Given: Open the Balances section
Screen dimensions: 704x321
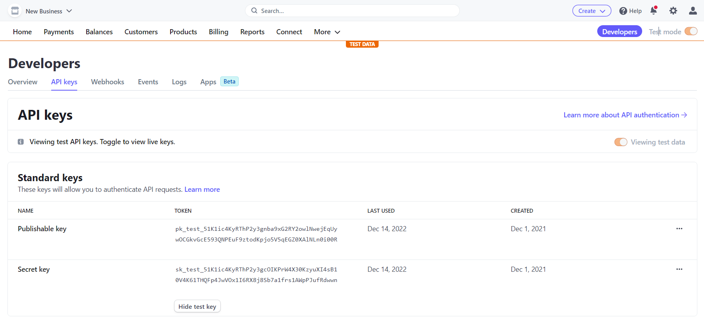Looking at the screenshot, I should click(99, 32).
